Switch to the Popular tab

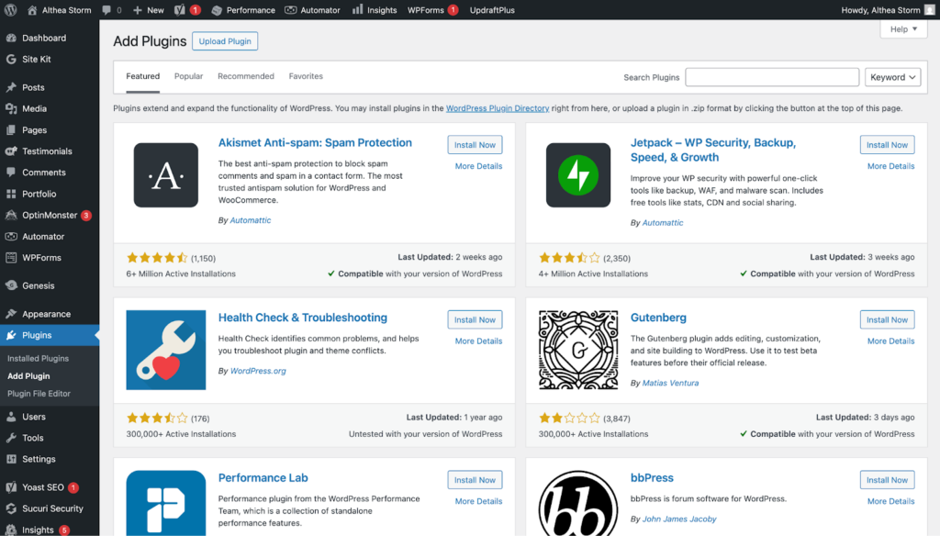pyautogui.click(x=188, y=76)
